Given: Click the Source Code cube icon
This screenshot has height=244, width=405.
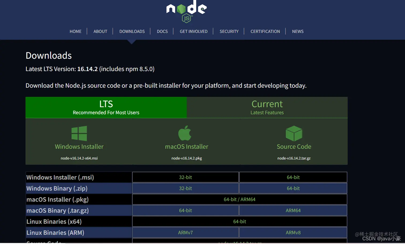Looking at the screenshot, I should click(294, 133).
